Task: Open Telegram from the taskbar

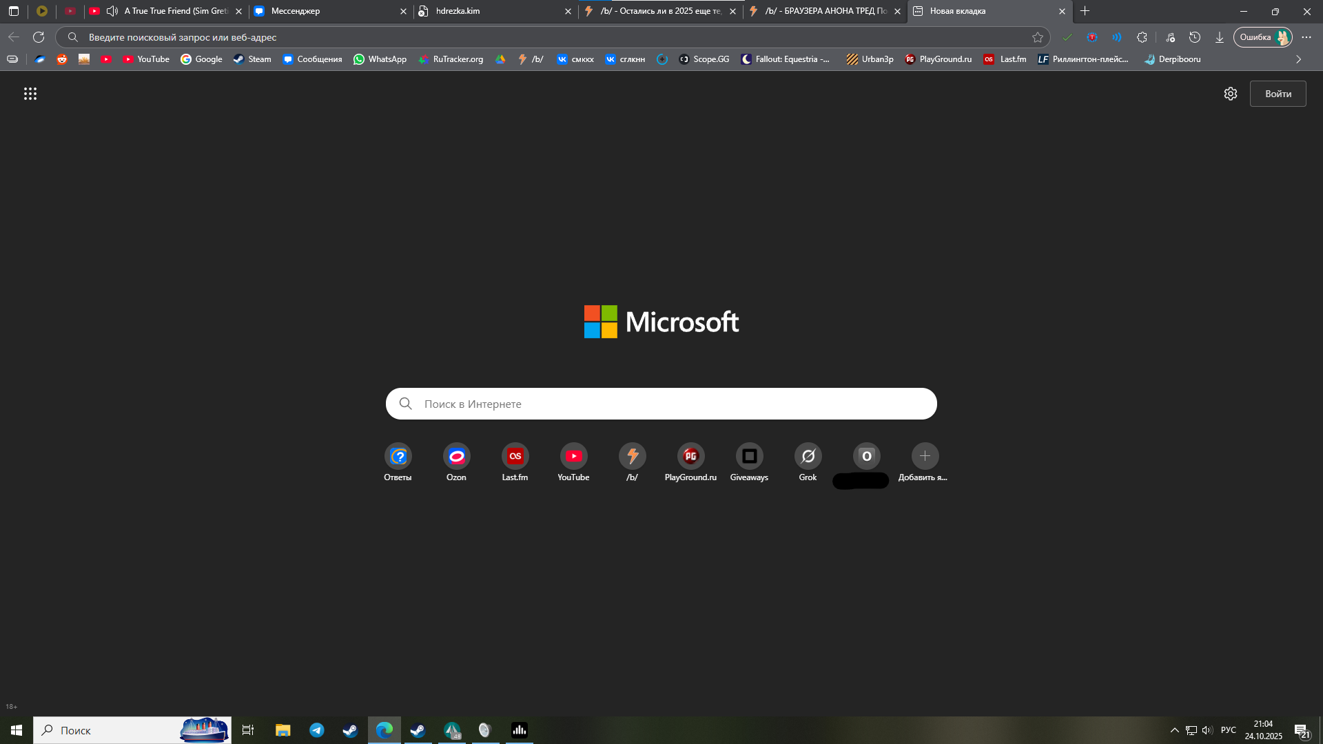Action: click(316, 730)
